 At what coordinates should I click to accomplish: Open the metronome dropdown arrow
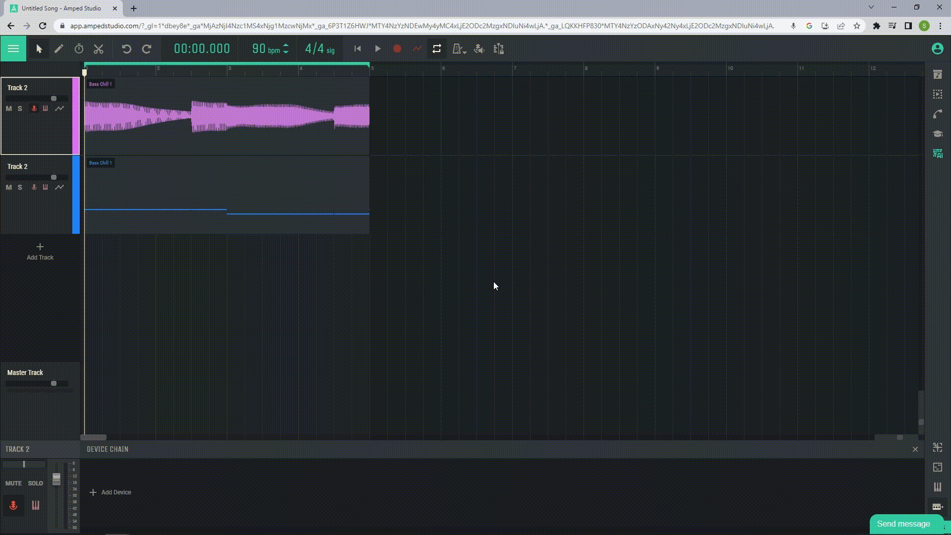[x=464, y=52]
